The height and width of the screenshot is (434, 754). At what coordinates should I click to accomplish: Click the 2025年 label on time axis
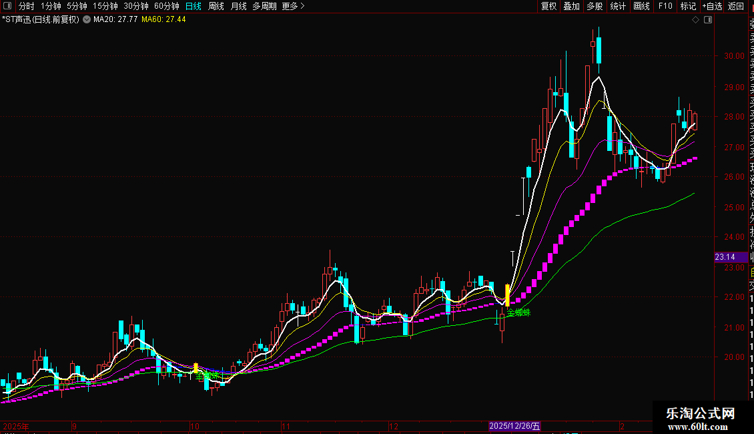click(x=16, y=426)
